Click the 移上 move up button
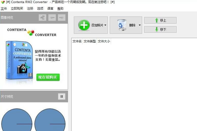This screenshot has height=131, width=197. point(160,20)
